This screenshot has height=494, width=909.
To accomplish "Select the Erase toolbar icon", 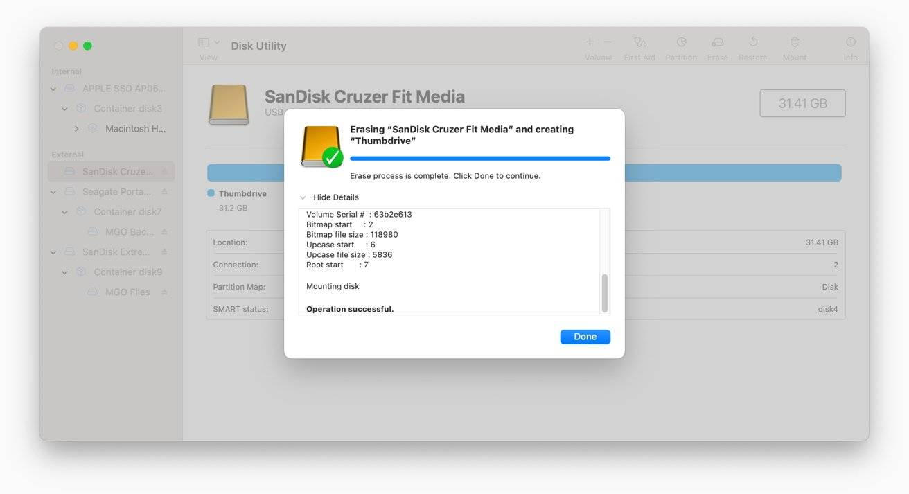I will (x=717, y=42).
